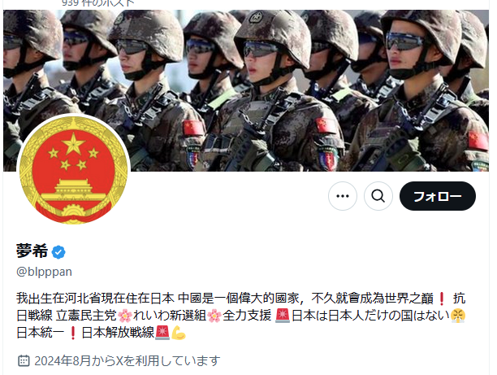Click the siren emoji after 全力支援

point(283,316)
